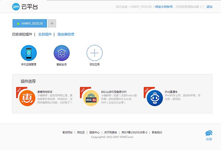Image resolution: width=221 pixels, height=158 pixels.
Task: Open the 反馈 feedback chat icon
Action: tap(209, 133)
